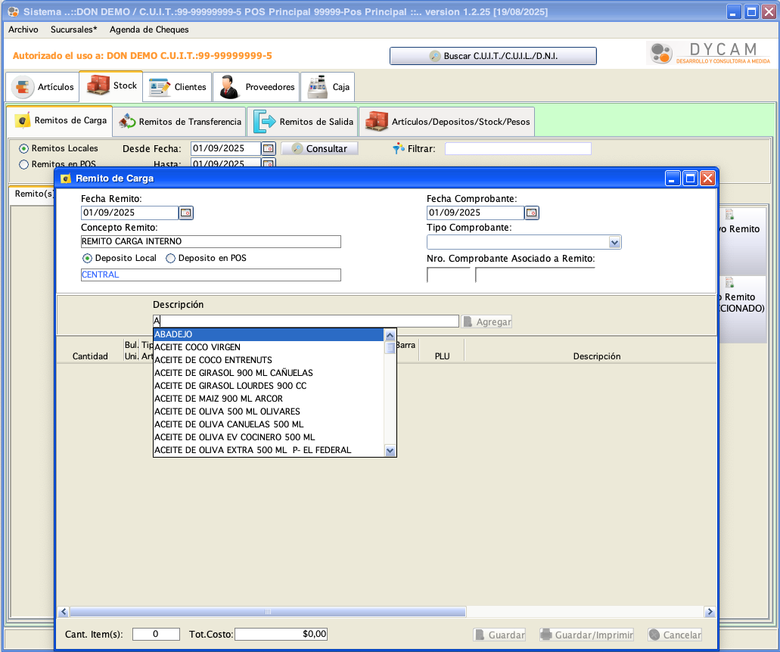Select Deposito en POS radio option
Screen dimensions: 780x652
pos(170,258)
